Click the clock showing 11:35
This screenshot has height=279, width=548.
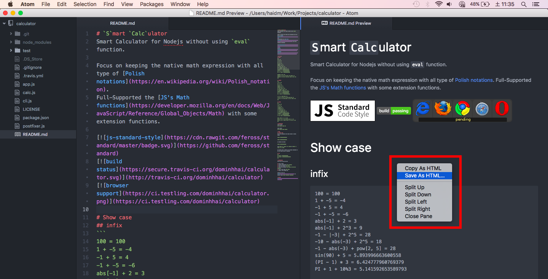point(505,4)
